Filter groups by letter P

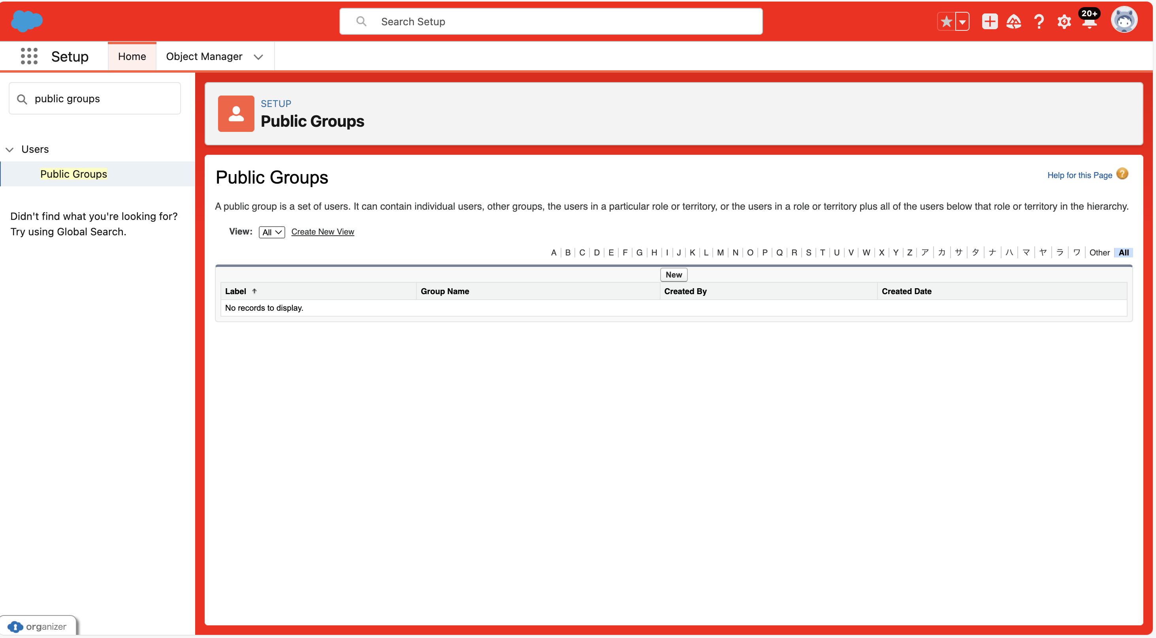[x=765, y=252]
